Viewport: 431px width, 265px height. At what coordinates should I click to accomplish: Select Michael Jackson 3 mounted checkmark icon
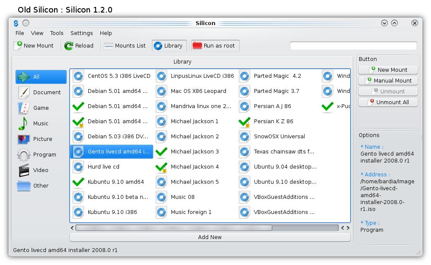click(x=161, y=152)
